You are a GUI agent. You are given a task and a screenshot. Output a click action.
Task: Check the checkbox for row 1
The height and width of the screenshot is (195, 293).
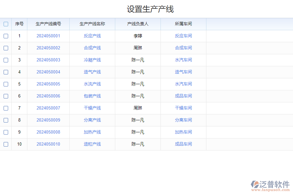6,36
